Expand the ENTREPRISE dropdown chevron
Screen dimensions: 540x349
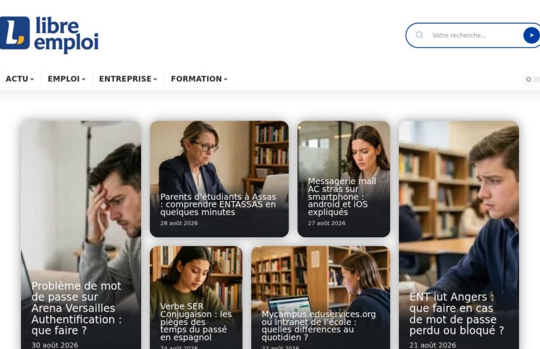(x=155, y=79)
